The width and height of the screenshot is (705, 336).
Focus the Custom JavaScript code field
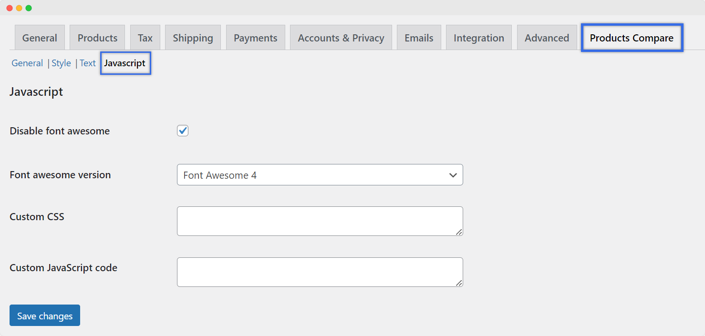coord(320,272)
